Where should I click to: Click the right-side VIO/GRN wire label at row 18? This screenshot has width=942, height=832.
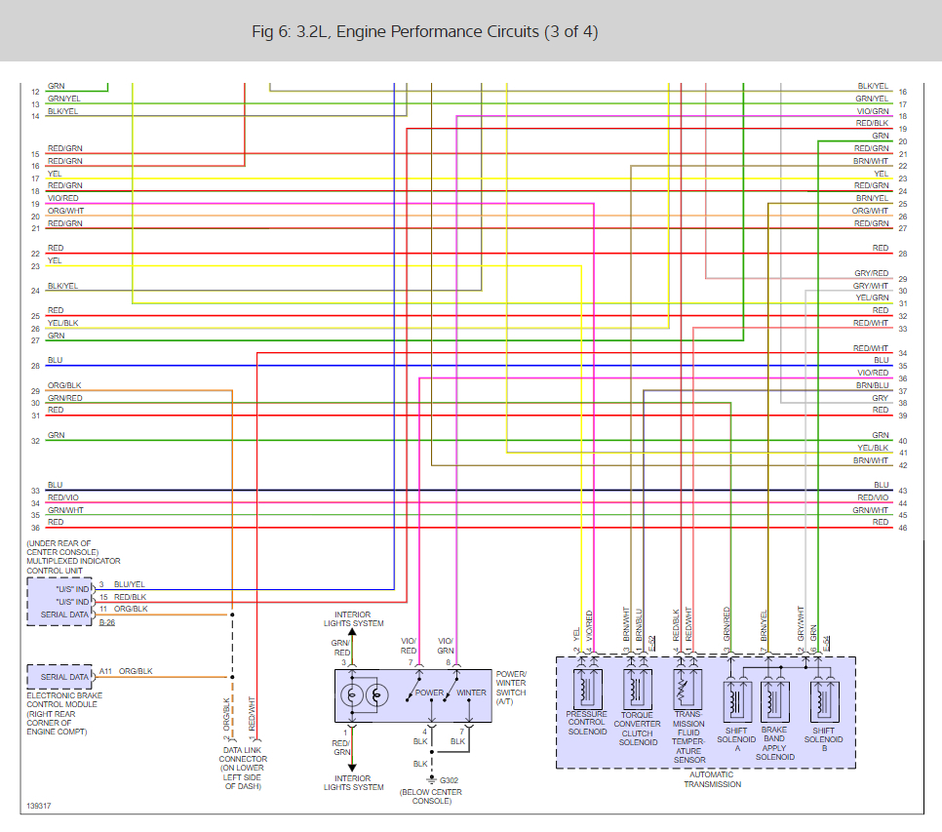[873, 111]
